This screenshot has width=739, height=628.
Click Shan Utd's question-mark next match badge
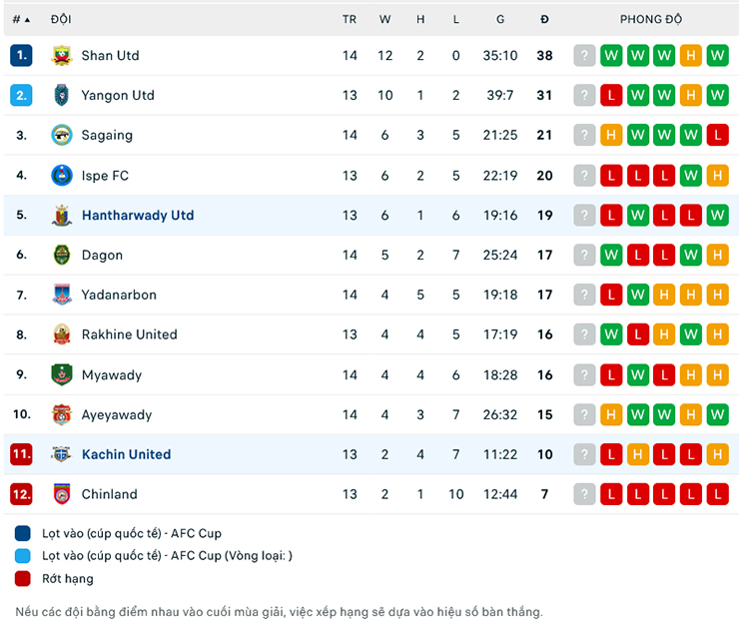pos(585,56)
